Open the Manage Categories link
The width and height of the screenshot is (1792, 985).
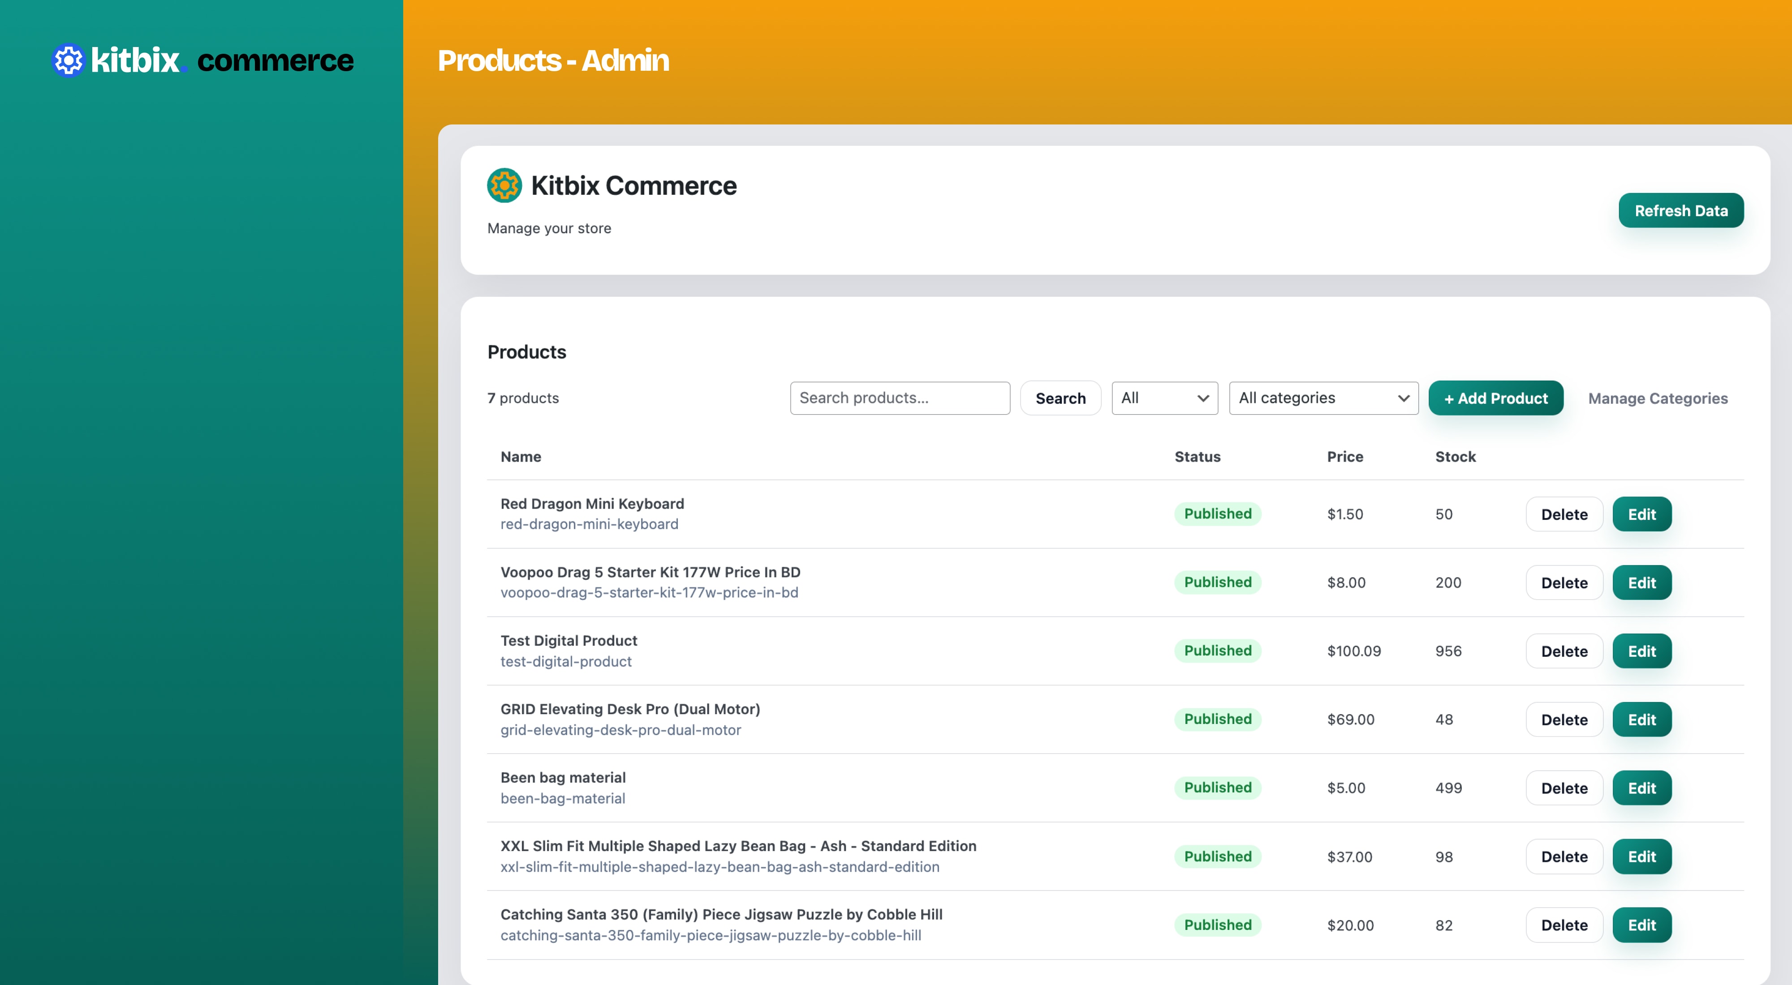[x=1657, y=398]
